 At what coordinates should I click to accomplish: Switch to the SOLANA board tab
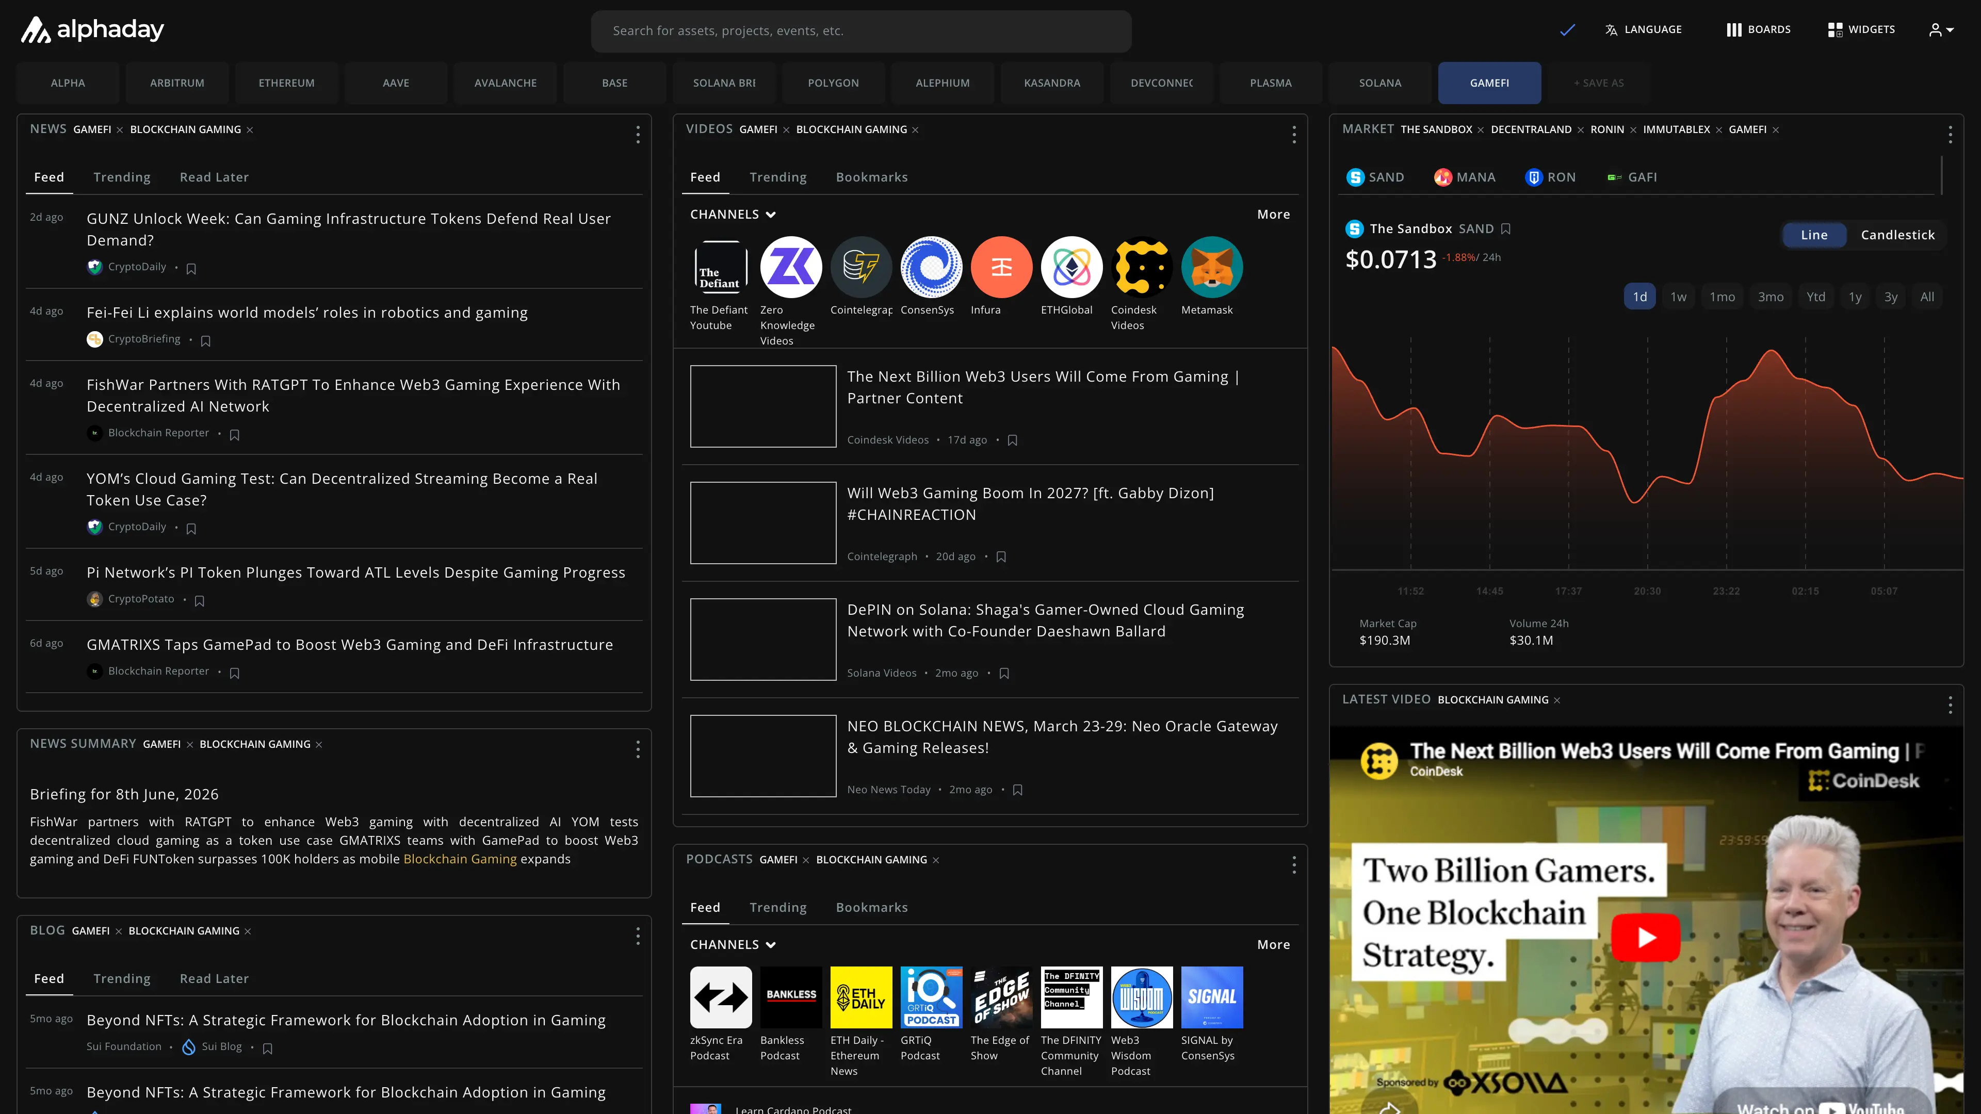1379,83
